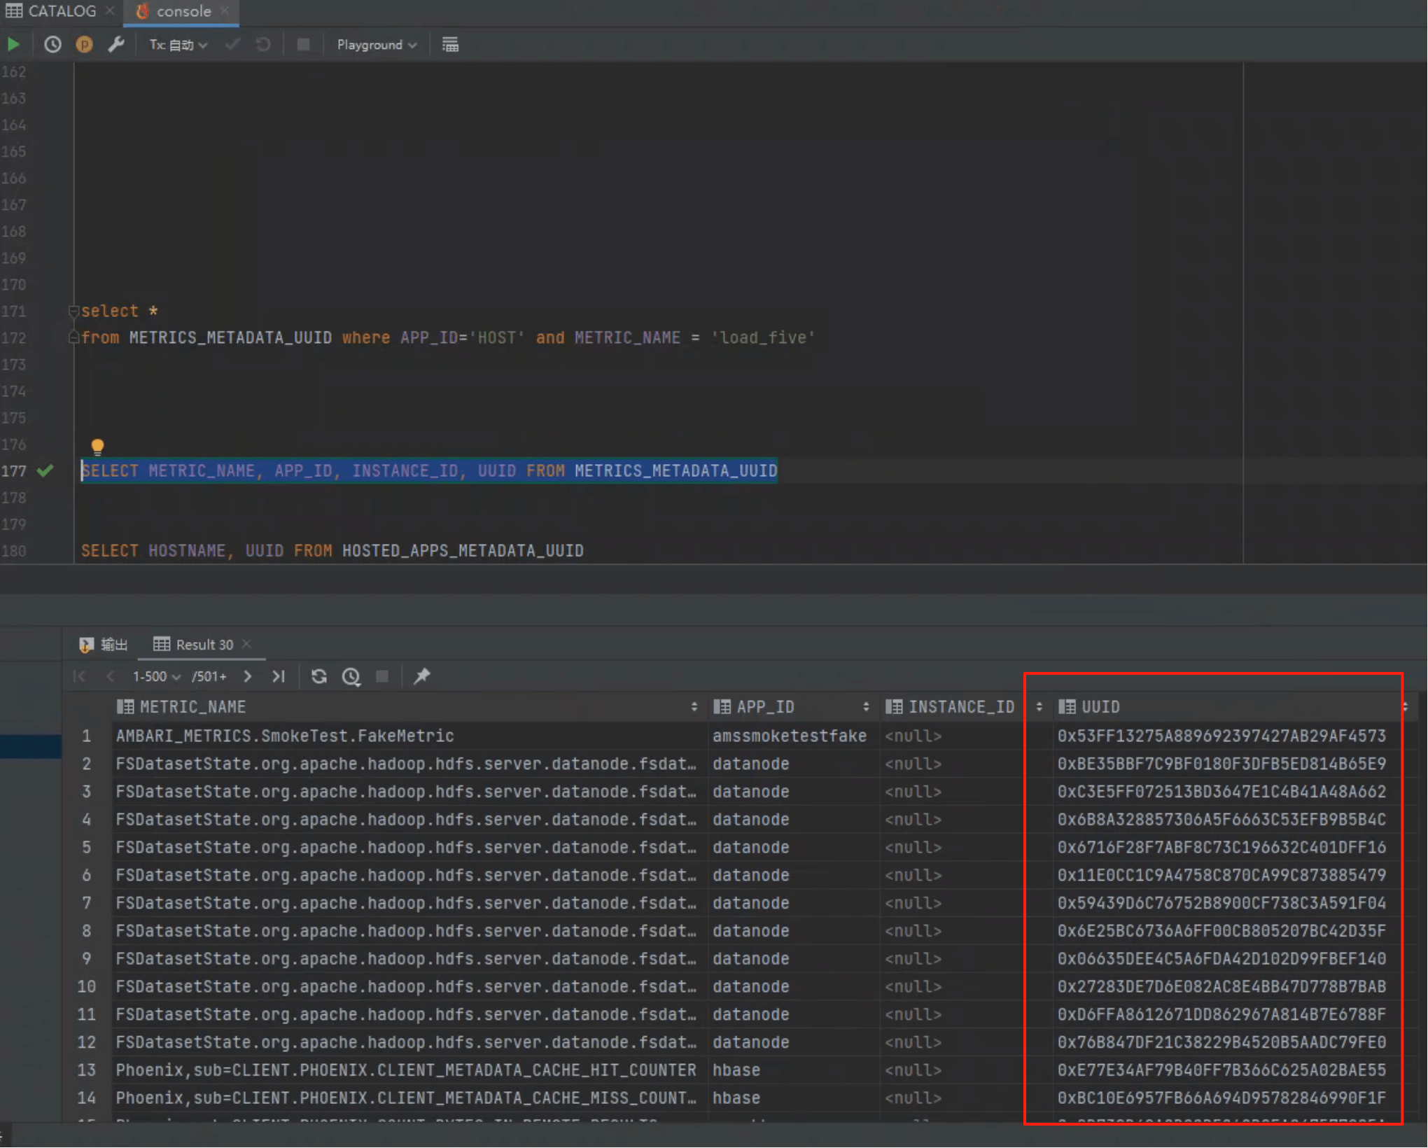
Task: Click the UUID column table icon
Action: click(x=1067, y=707)
